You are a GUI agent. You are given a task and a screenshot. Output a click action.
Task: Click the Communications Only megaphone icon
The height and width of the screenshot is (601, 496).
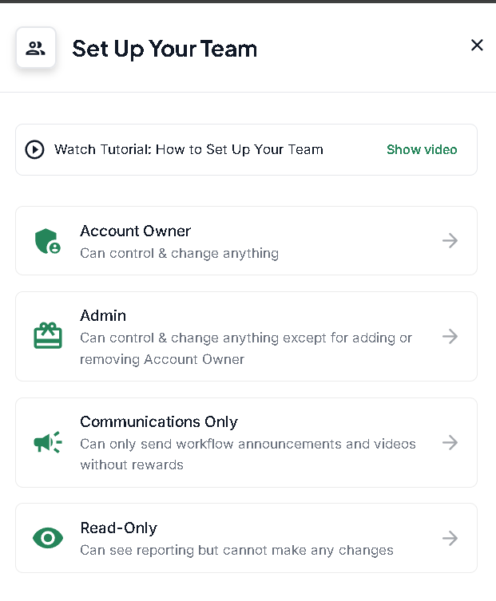pyautogui.click(x=48, y=442)
